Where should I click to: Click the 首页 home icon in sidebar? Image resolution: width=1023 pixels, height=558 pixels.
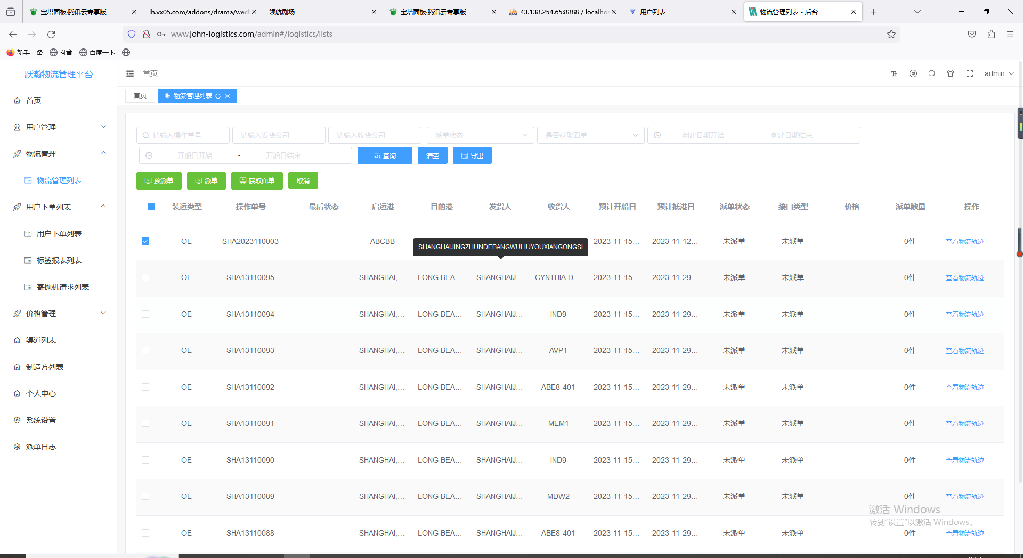coord(17,101)
